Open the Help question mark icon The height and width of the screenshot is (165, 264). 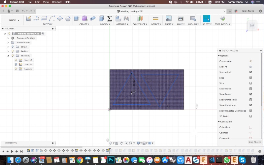[260, 11]
